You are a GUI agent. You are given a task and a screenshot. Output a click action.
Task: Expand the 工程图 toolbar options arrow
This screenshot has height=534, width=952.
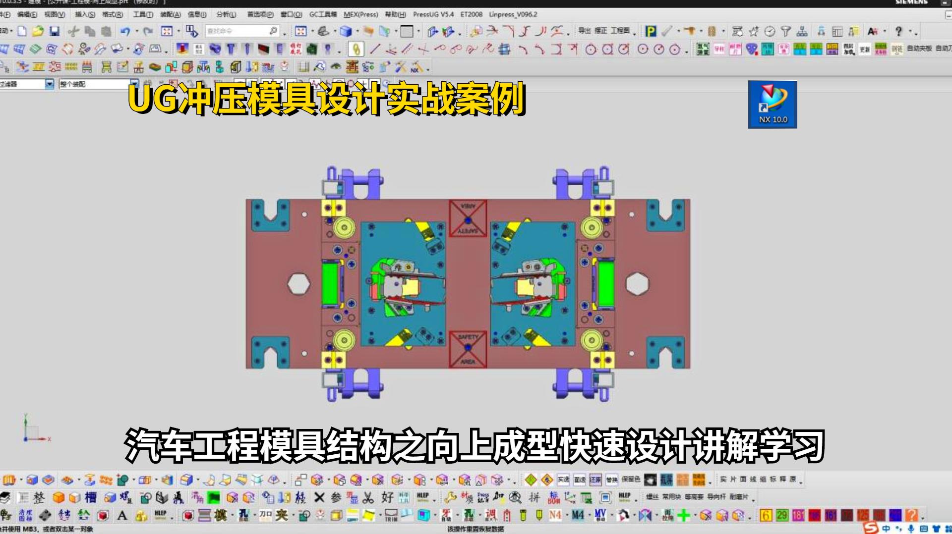click(634, 34)
